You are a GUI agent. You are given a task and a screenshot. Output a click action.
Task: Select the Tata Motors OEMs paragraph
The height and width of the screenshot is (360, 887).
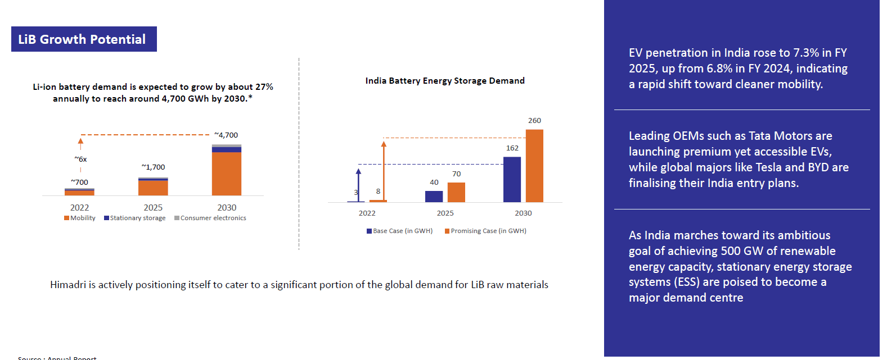pos(738,160)
